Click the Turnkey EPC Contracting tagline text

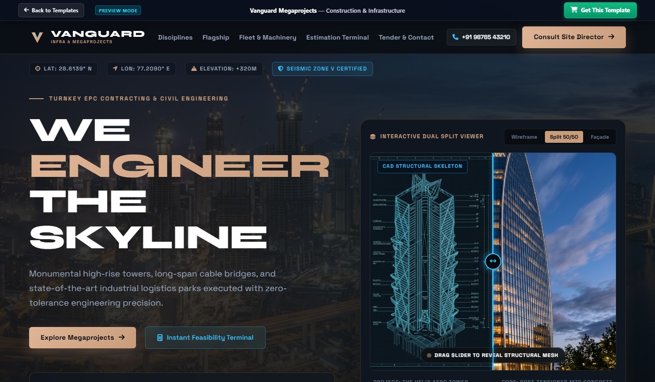coord(139,98)
